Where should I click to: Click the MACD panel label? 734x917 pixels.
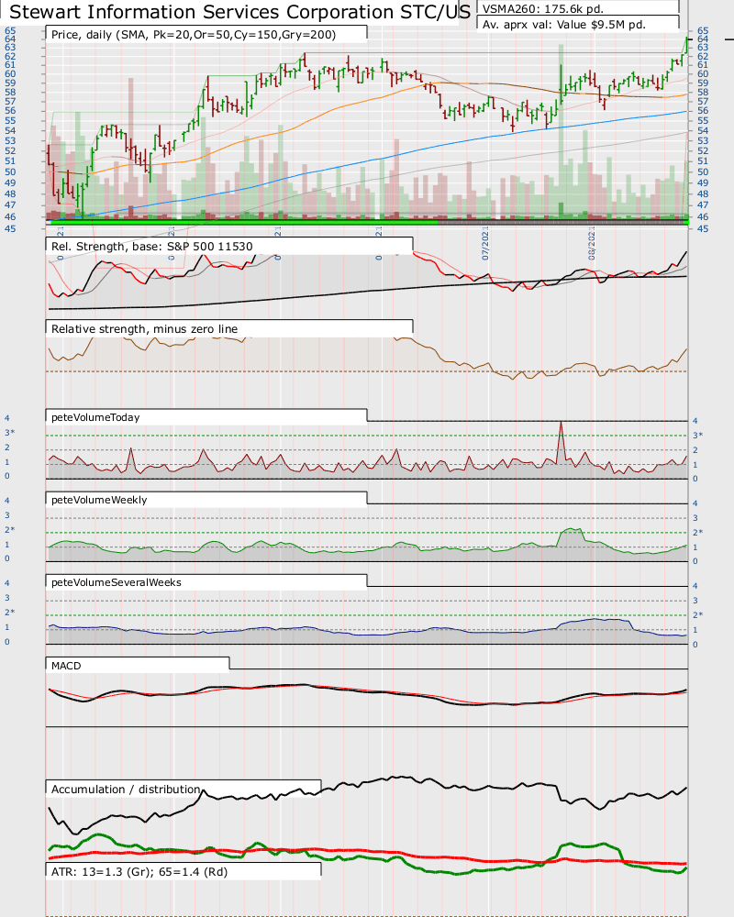66,666
